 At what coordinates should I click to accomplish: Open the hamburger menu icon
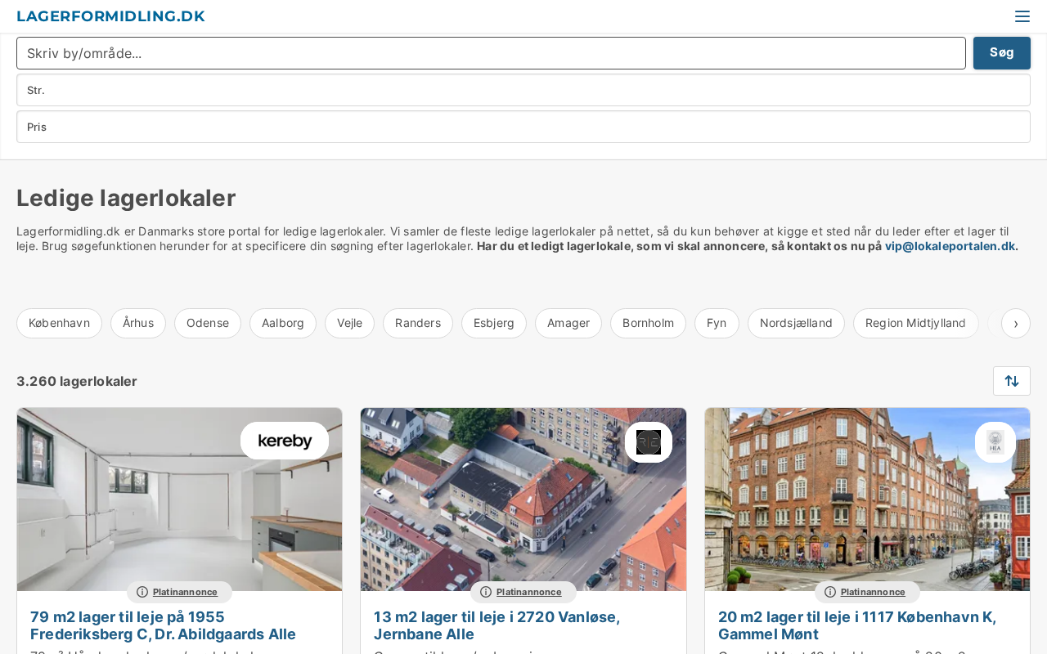tap(1022, 16)
